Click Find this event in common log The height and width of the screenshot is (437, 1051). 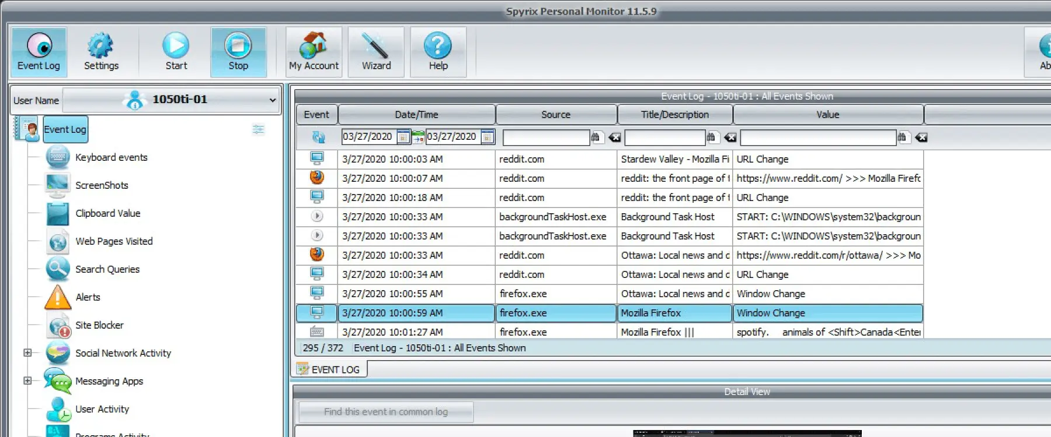386,412
